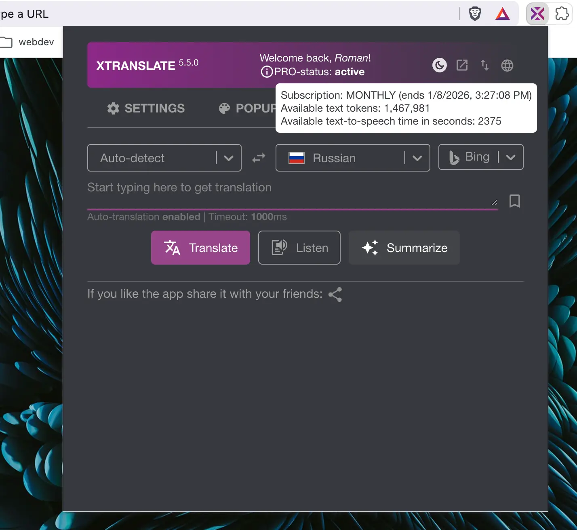
Task: Open Brave Shields in the toolbar
Action: click(475, 13)
